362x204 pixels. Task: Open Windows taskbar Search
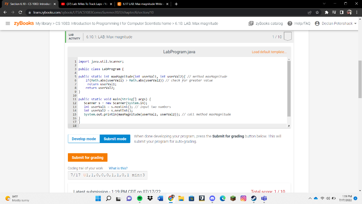(109, 198)
